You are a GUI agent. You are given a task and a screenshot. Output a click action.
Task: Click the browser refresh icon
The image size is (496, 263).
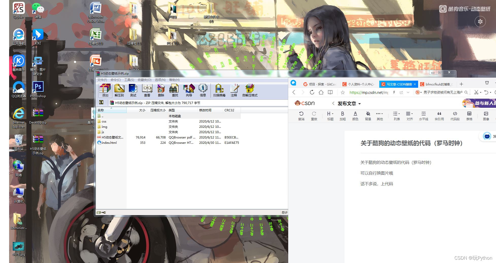[312, 92]
